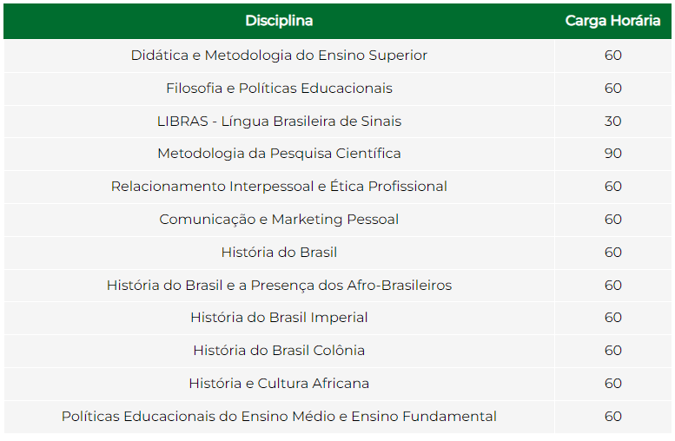The image size is (675, 441).
Task: Click Filosofia e Políticas Educacionais text
Action: point(279,89)
